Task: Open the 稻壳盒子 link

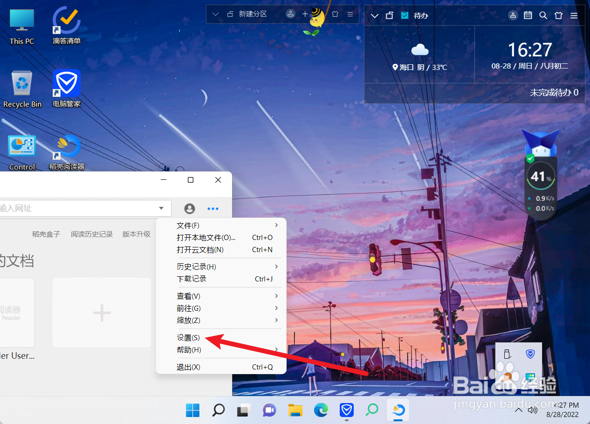Action: 46,234
